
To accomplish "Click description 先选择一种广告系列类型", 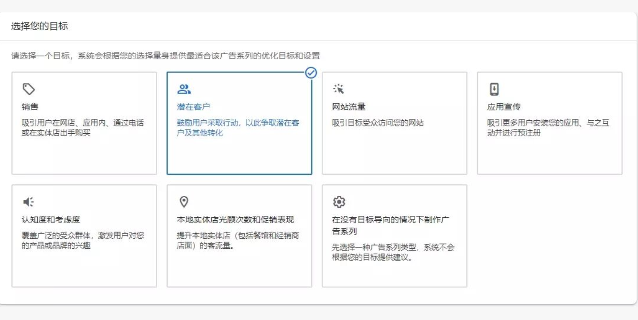I will 393,253.
